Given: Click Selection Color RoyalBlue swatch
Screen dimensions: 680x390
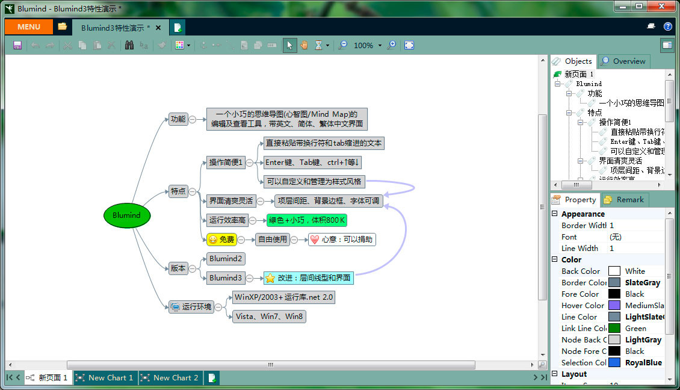Looking at the screenshot, I should pos(614,363).
